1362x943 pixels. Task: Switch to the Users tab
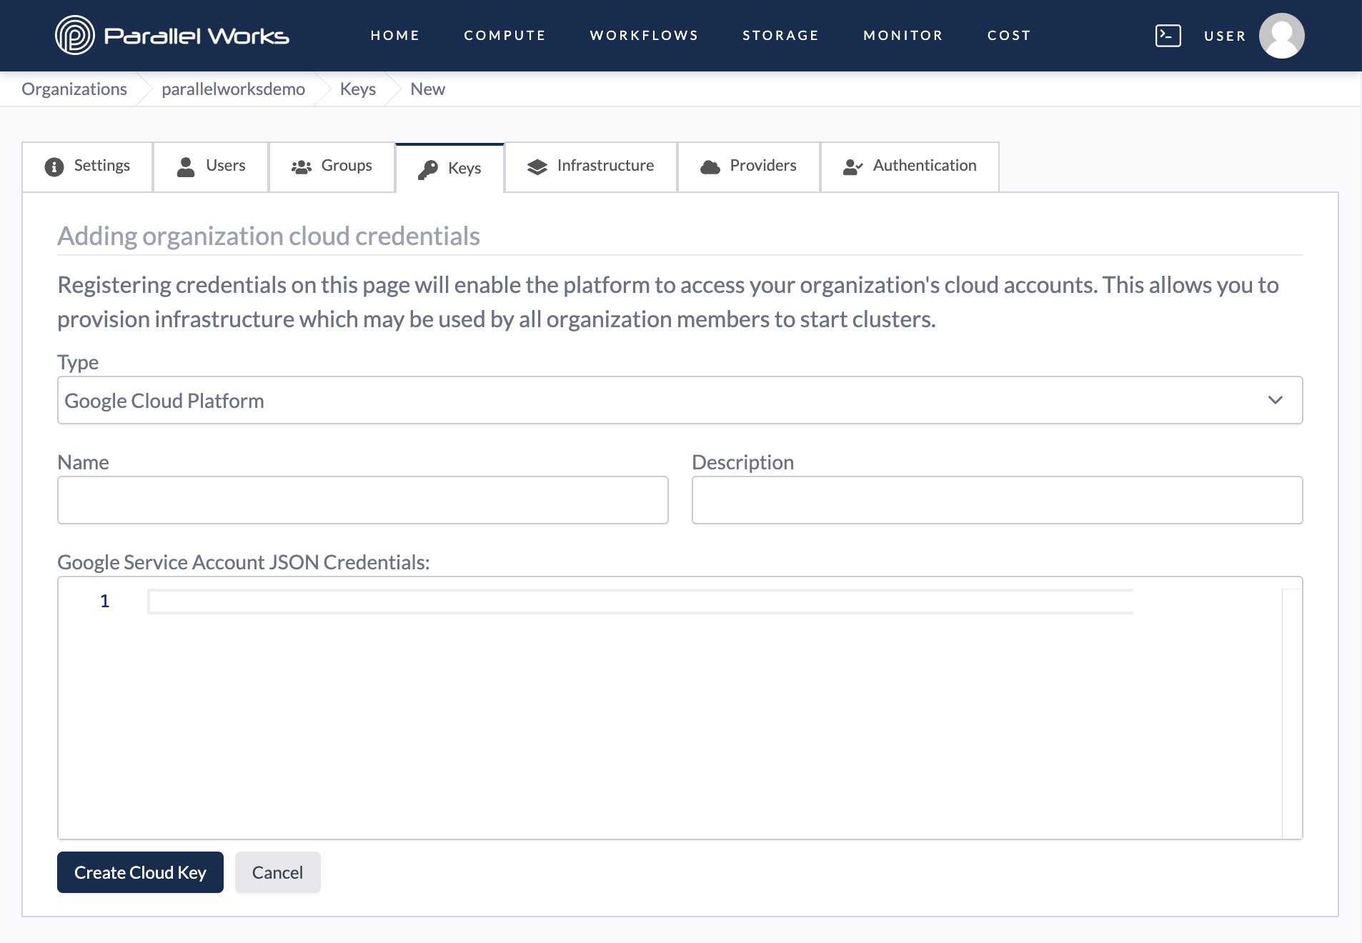[211, 166]
